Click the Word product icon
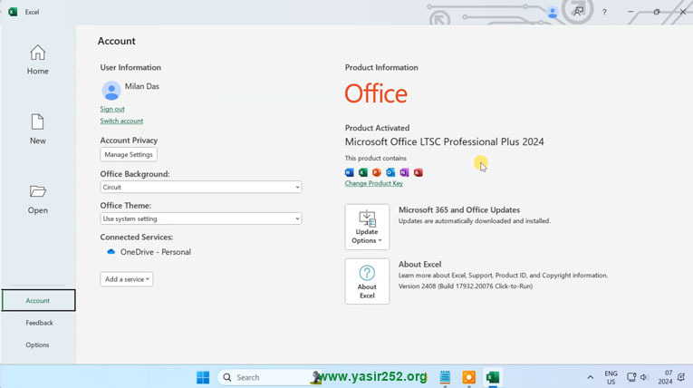This screenshot has width=693, height=388. tap(349, 172)
